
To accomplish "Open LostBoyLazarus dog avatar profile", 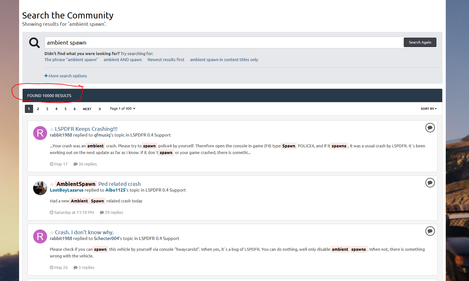I will pos(40,188).
